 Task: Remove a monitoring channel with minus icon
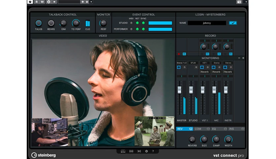pos(239,58)
